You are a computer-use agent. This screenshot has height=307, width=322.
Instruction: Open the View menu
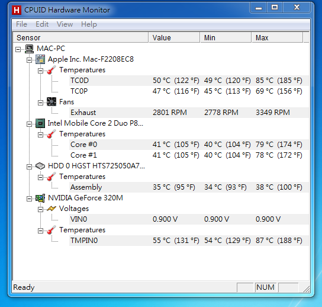[65, 24]
